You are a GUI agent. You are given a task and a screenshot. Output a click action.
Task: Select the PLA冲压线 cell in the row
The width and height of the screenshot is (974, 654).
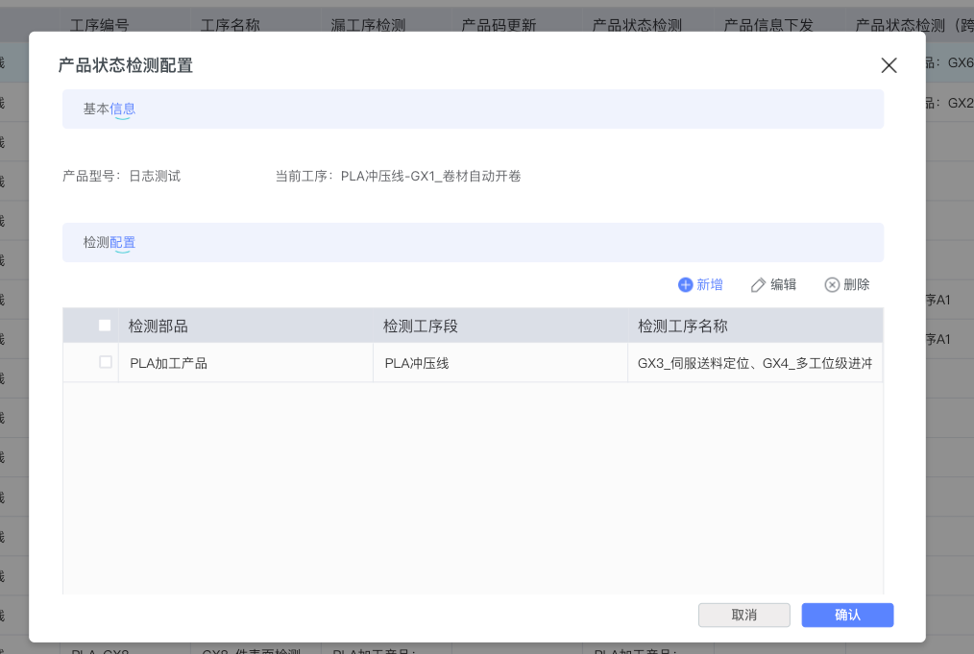tap(417, 363)
